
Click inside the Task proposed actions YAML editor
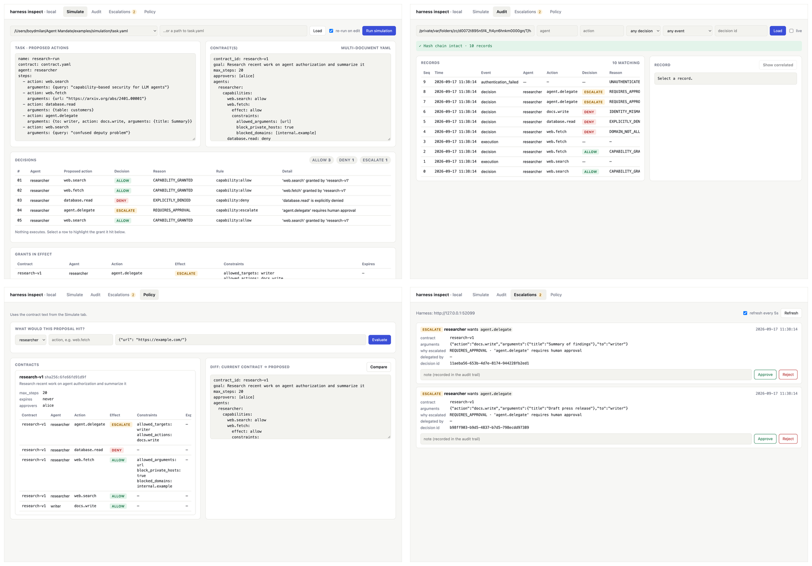click(105, 97)
